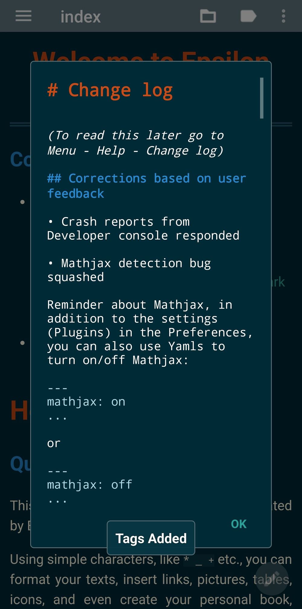
Task: Tap the label tag icon to add tags
Action: pyautogui.click(x=248, y=16)
